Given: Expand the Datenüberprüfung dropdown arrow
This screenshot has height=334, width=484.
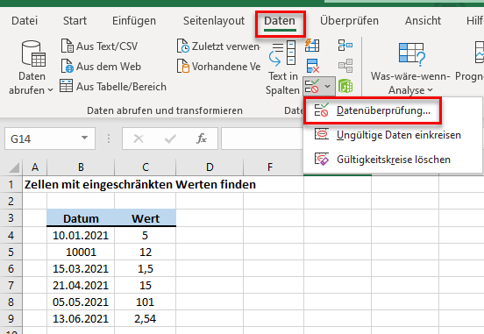Looking at the screenshot, I should pos(328,86).
